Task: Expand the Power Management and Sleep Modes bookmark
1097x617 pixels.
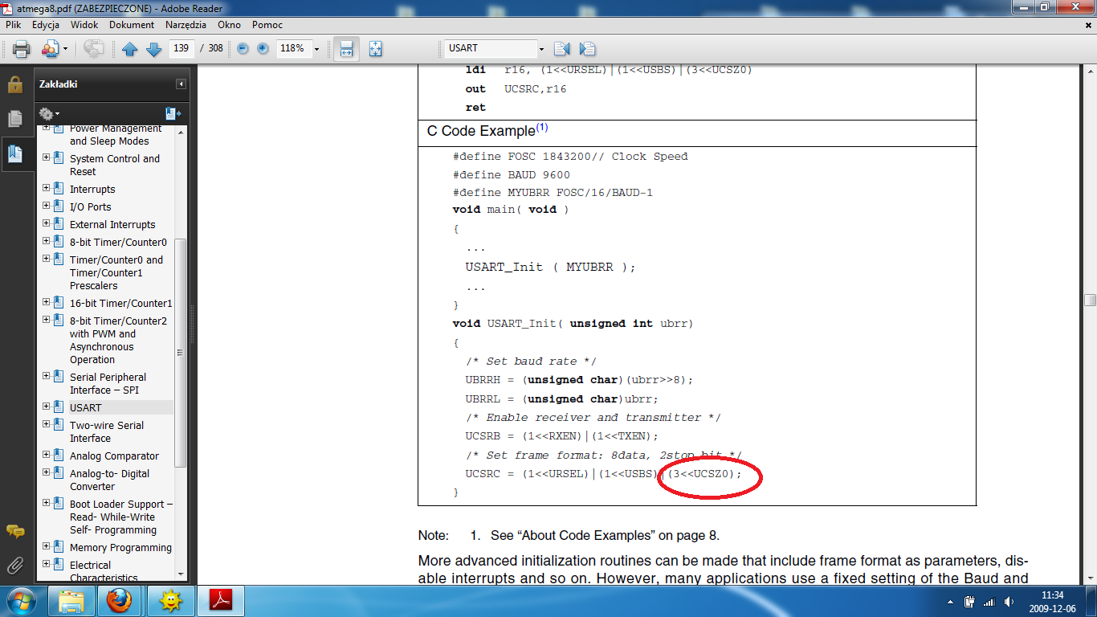Action: pos(46,129)
